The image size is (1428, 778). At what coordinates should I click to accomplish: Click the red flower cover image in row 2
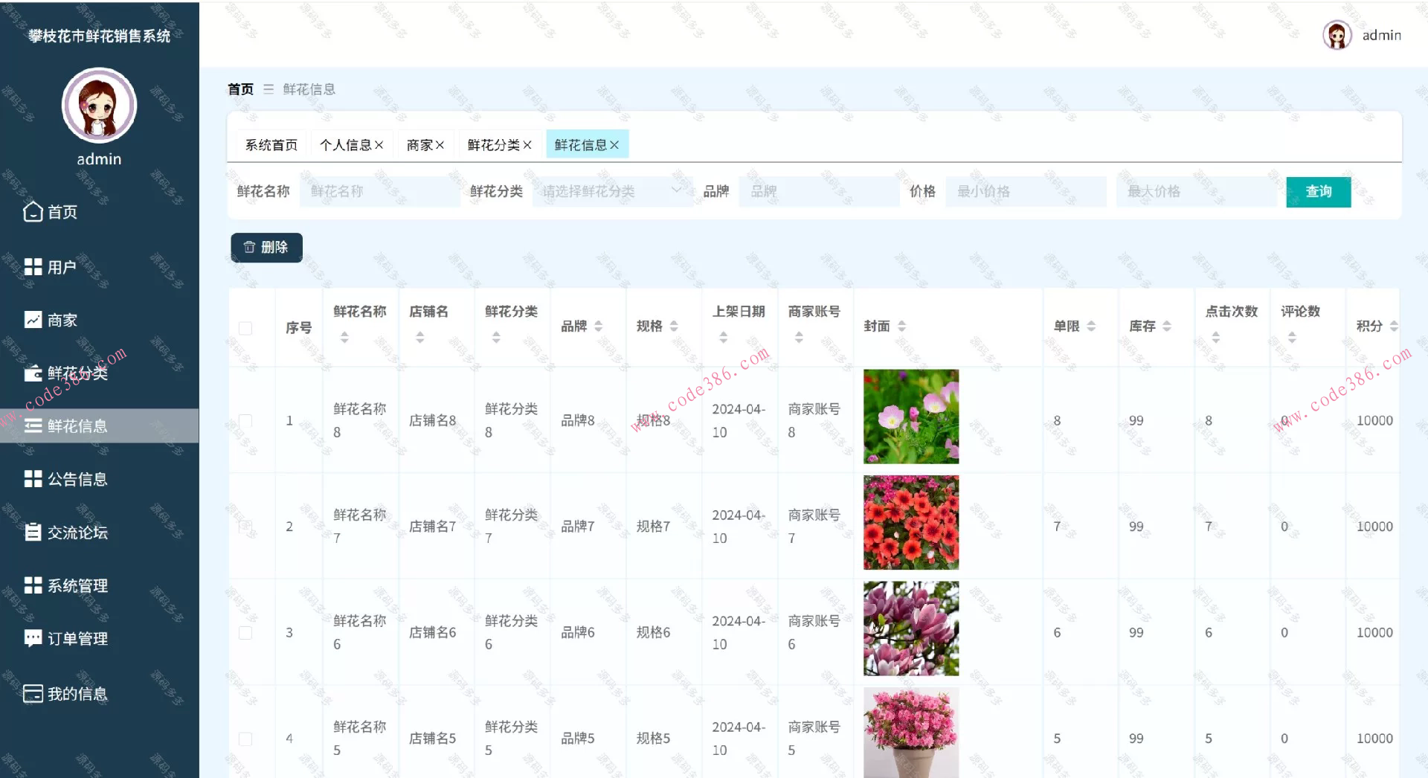click(910, 522)
